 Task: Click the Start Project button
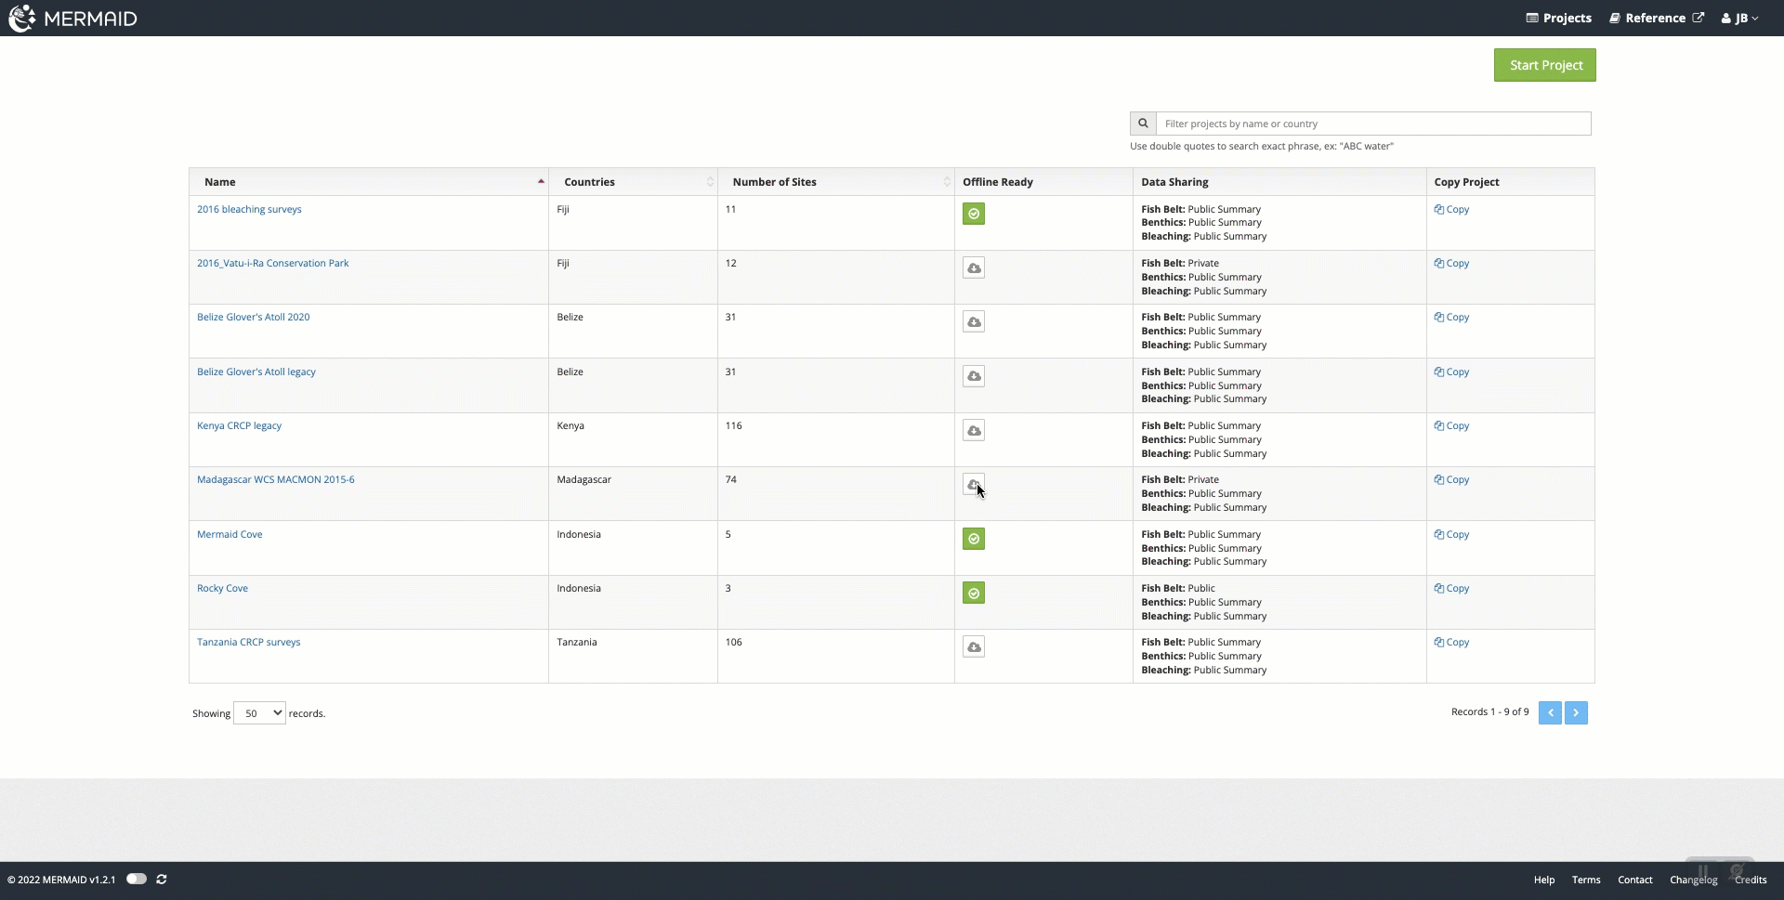tap(1544, 65)
